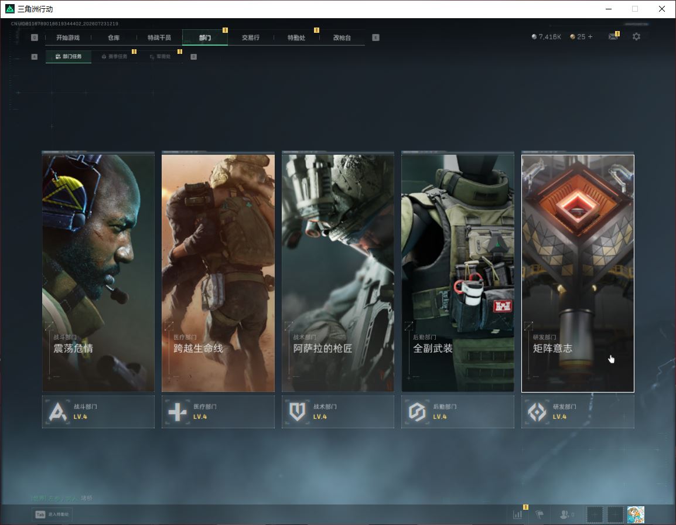Screen dimensions: 676x525
Task: Select the 部门任务 sub-tab
Action: 69,56
